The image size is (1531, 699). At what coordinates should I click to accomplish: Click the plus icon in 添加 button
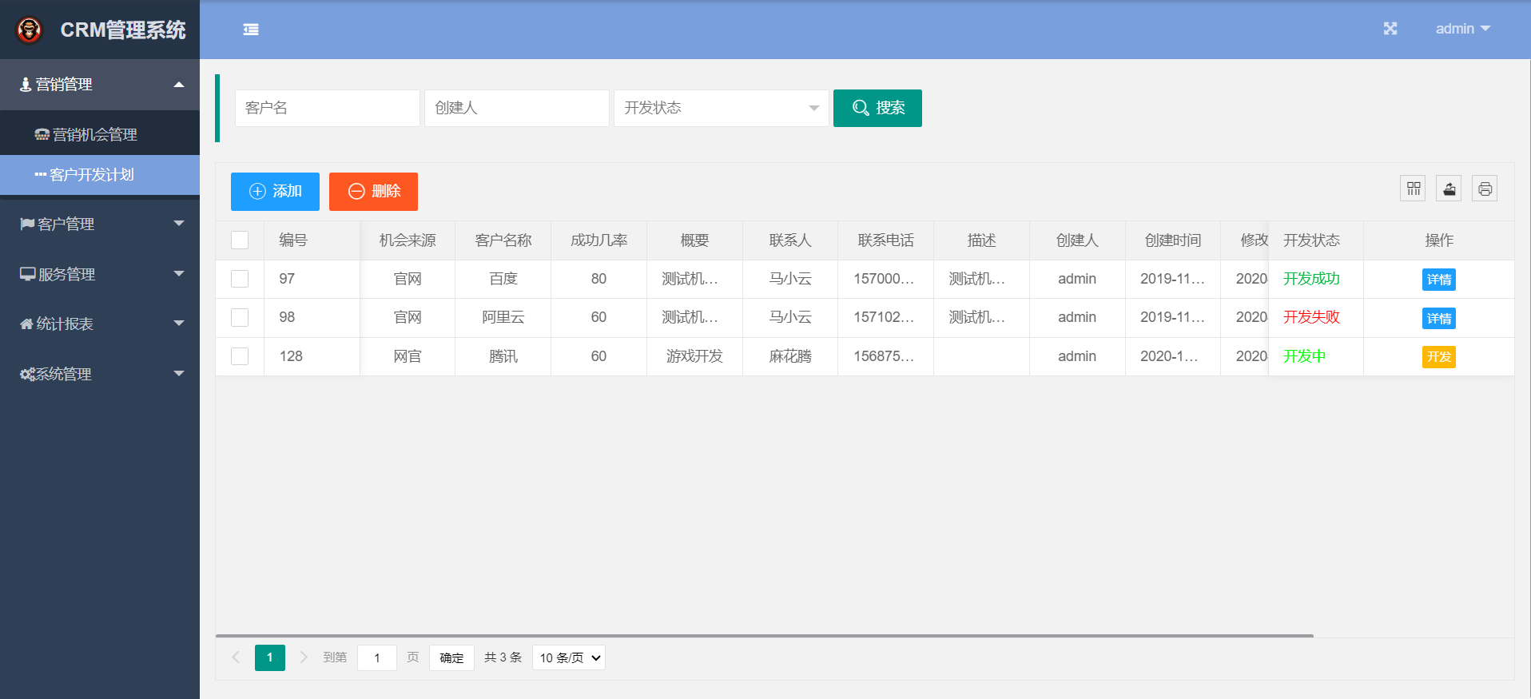pos(257,192)
